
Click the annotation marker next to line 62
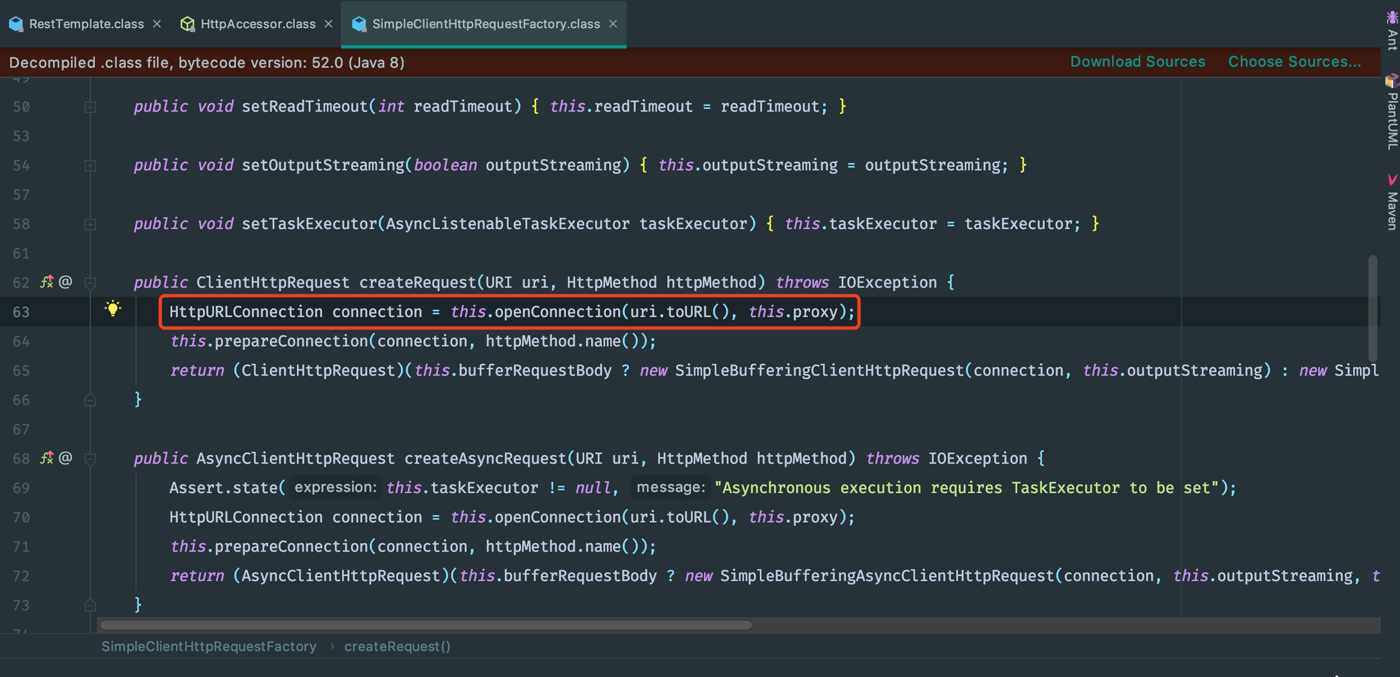click(x=66, y=282)
